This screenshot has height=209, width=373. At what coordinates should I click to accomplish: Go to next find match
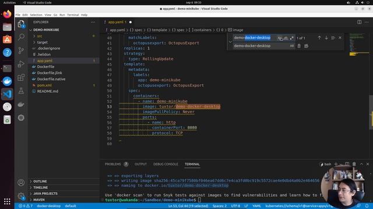pyautogui.click(x=326, y=38)
